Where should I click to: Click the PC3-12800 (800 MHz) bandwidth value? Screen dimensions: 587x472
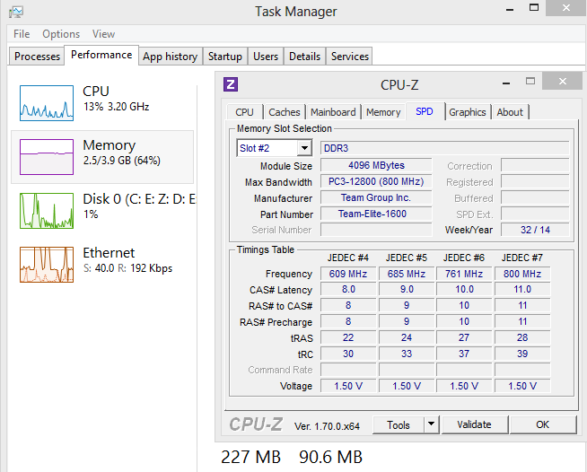376,181
